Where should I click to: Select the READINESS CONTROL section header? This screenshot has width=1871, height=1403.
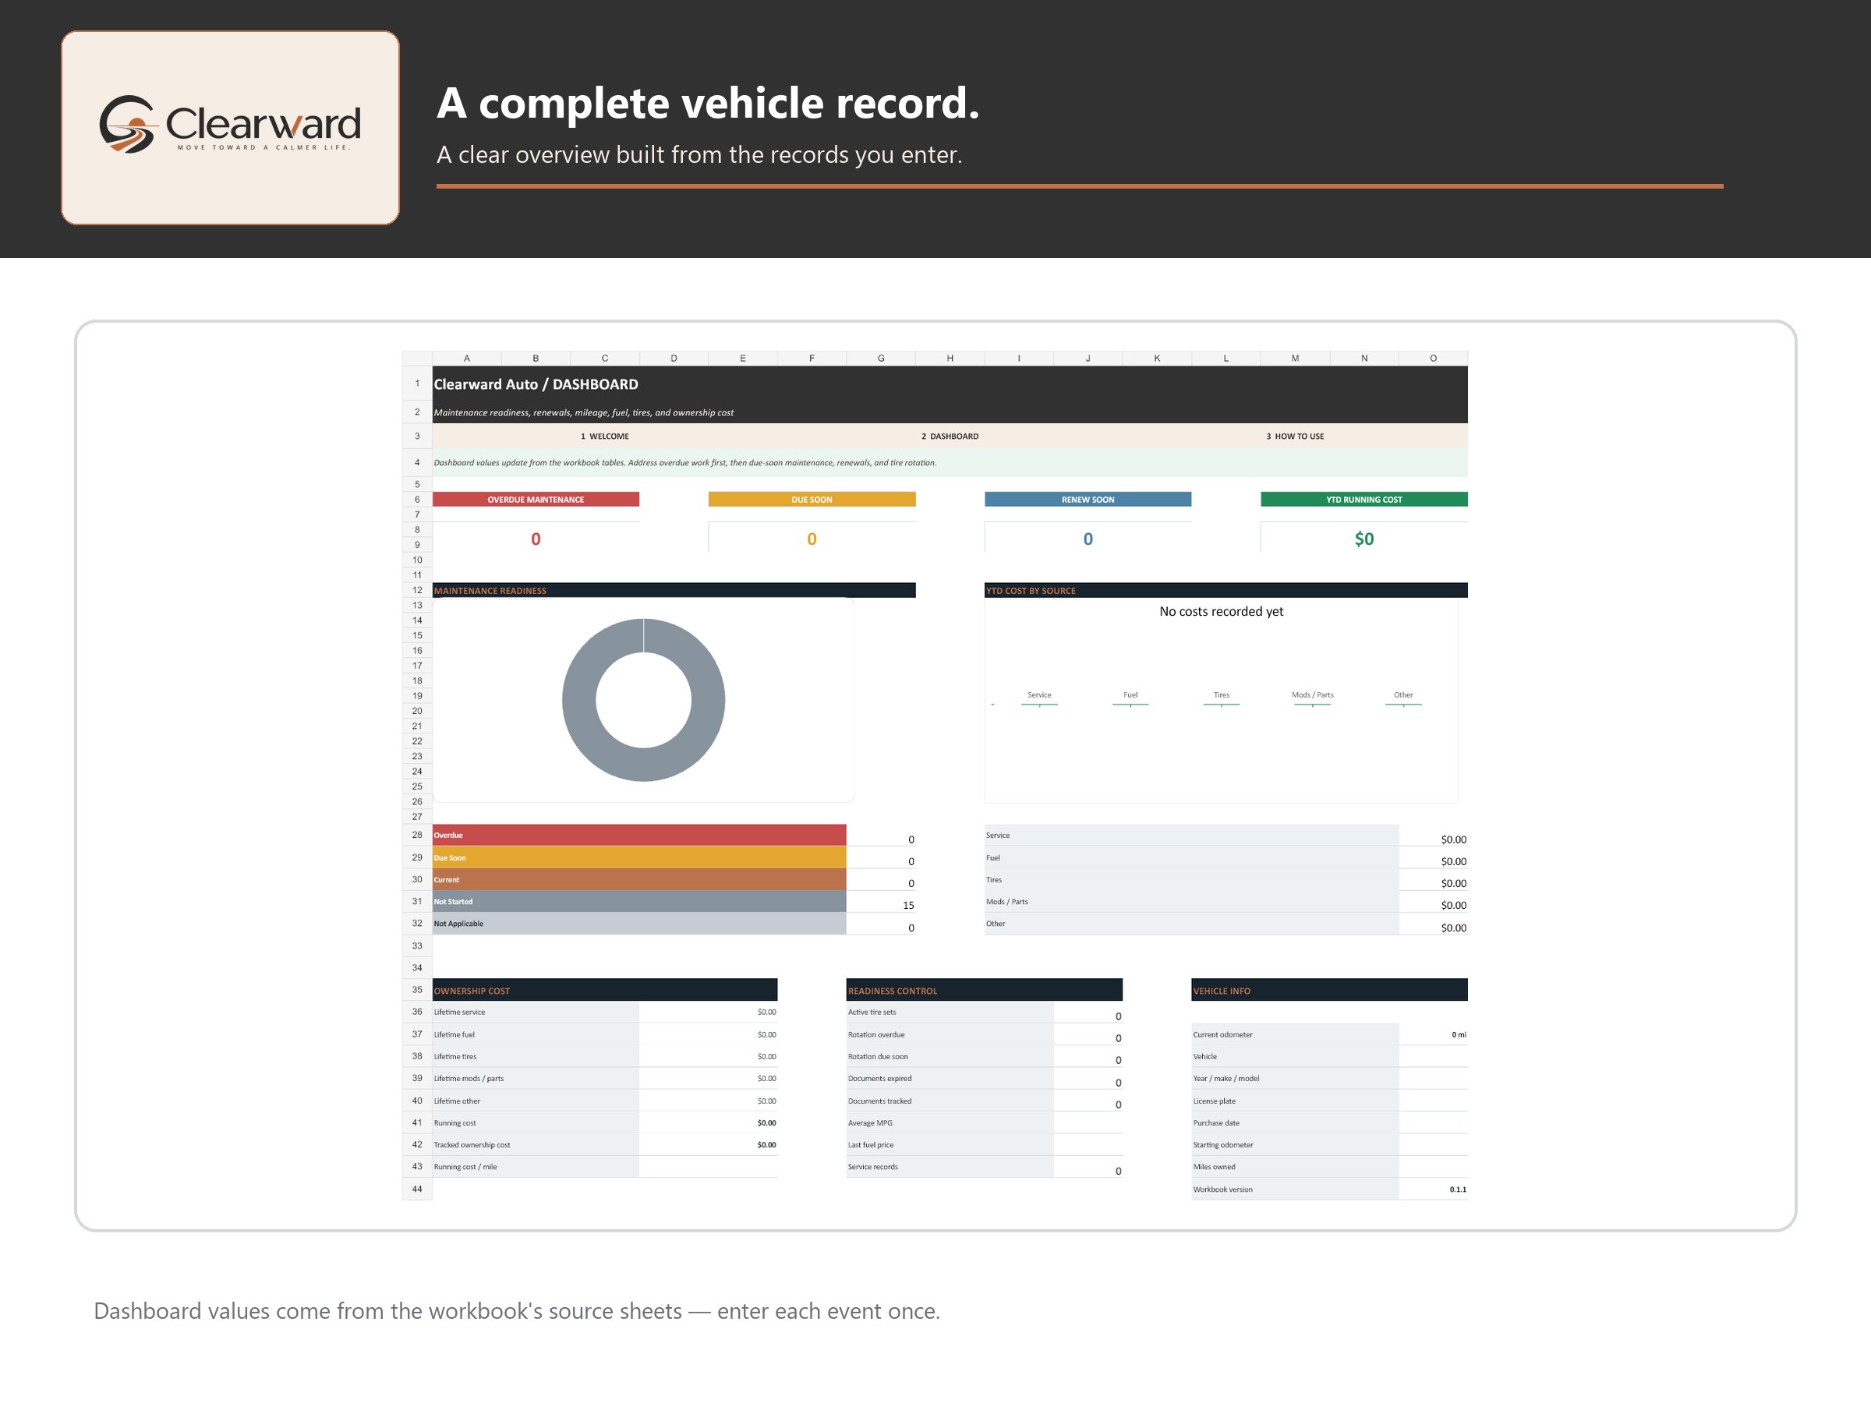(985, 991)
